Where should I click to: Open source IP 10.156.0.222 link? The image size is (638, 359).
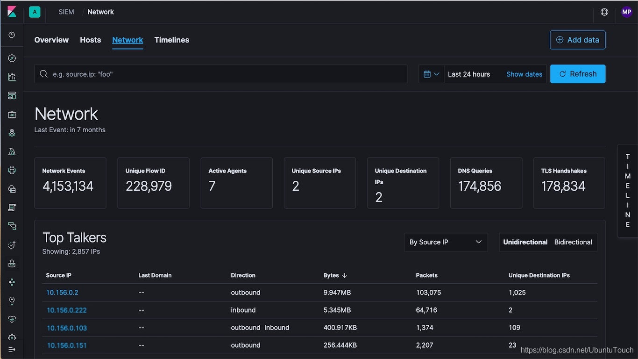(x=67, y=310)
